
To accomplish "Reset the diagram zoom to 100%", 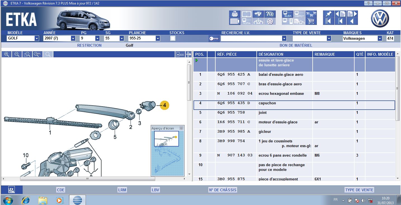I will (x=37, y=54).
